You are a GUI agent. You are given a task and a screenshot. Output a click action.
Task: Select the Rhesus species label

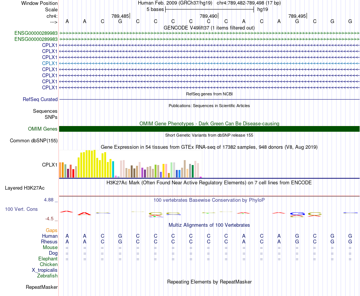[49, 241]
